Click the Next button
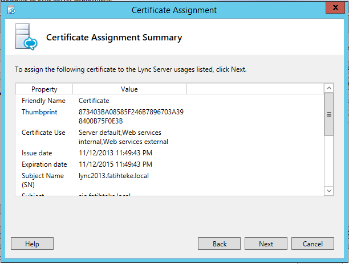The height and width of the screenshot is (264, 349). 266,244
